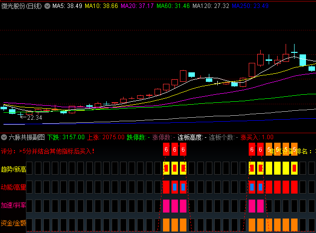This screenshot has width=316, height=233.
Task: Click the 资金/金额 row label
Action: coord(13,223)
